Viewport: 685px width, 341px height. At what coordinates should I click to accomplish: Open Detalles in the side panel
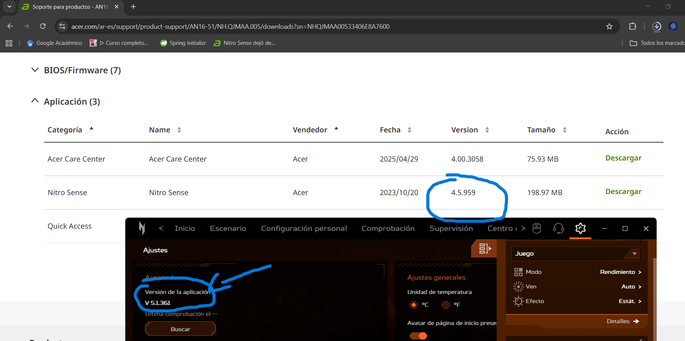[623, 321]
